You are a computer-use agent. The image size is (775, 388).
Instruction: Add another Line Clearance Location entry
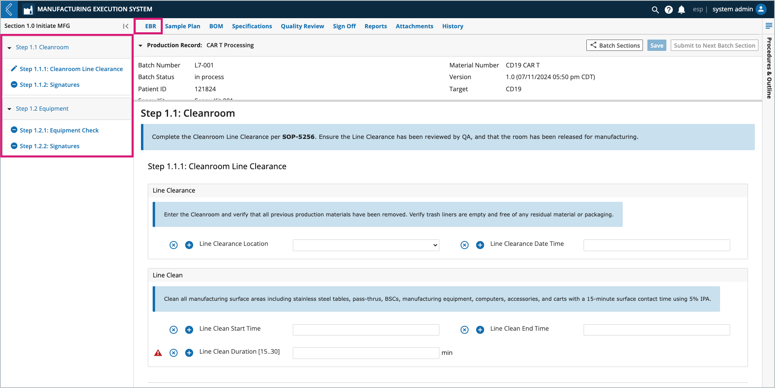point(189,245)
